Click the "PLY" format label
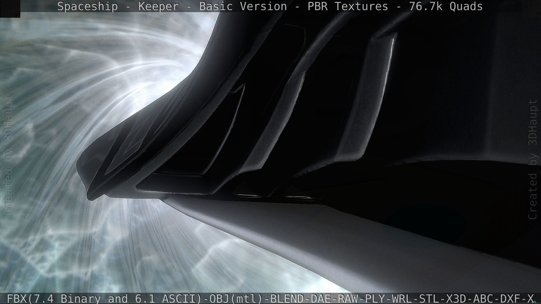The height and width of the screenshot is (304, 541). [375, 298]
